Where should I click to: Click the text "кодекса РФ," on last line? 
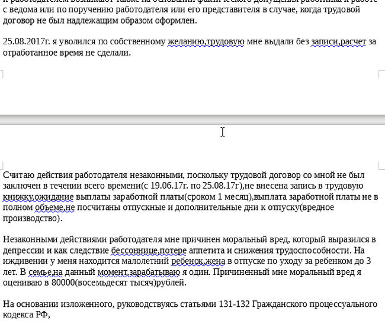[x=27, y=314]
